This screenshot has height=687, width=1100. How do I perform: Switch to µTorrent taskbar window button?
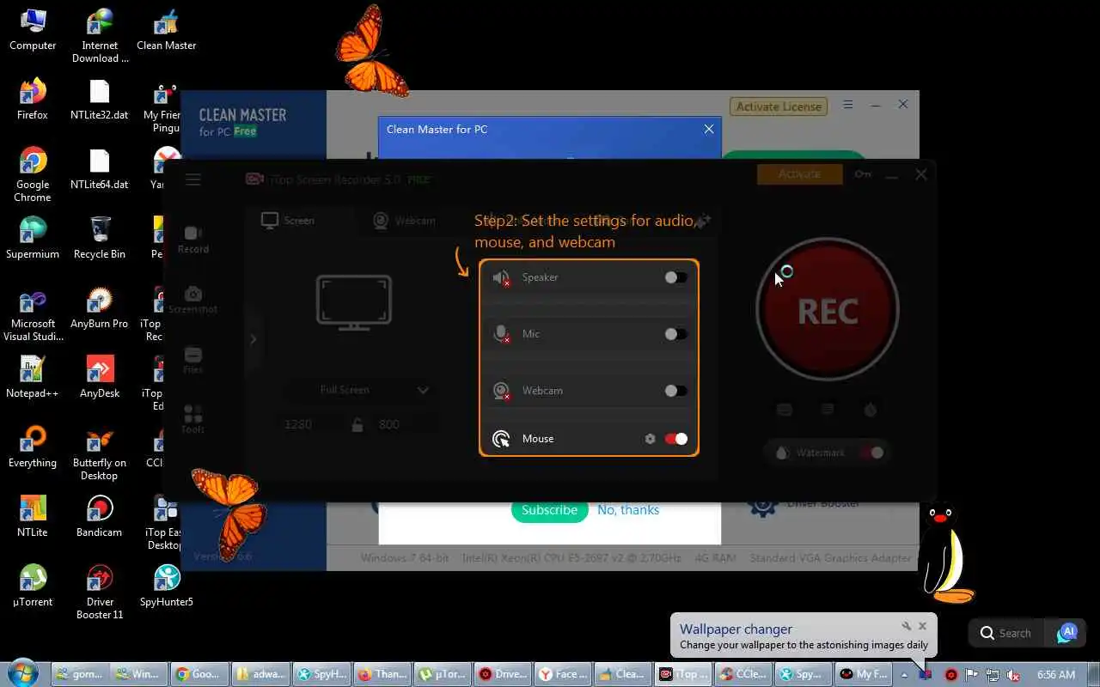coord(443,674)
